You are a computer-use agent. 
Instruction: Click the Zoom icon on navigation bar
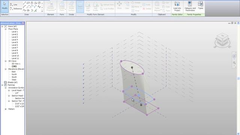coord(234,63)
